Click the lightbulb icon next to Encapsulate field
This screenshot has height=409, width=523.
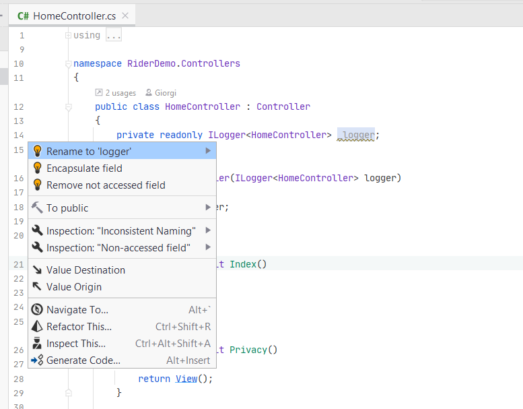tap(37, 168)
